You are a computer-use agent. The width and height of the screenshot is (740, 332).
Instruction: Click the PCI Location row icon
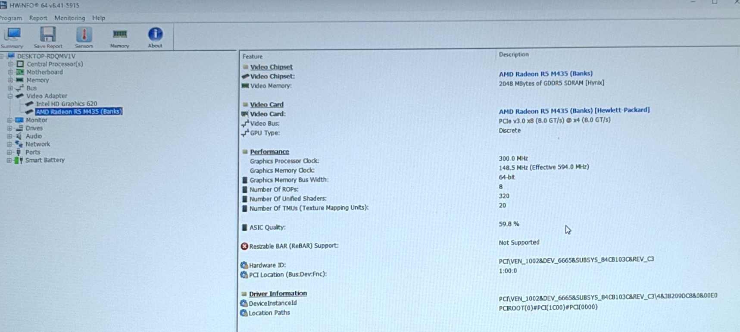pos(244,274)
